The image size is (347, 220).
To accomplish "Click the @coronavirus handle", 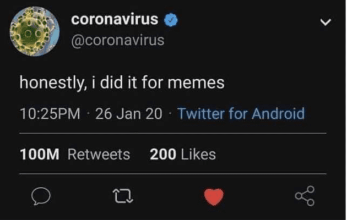I will [x=117, y=41].
